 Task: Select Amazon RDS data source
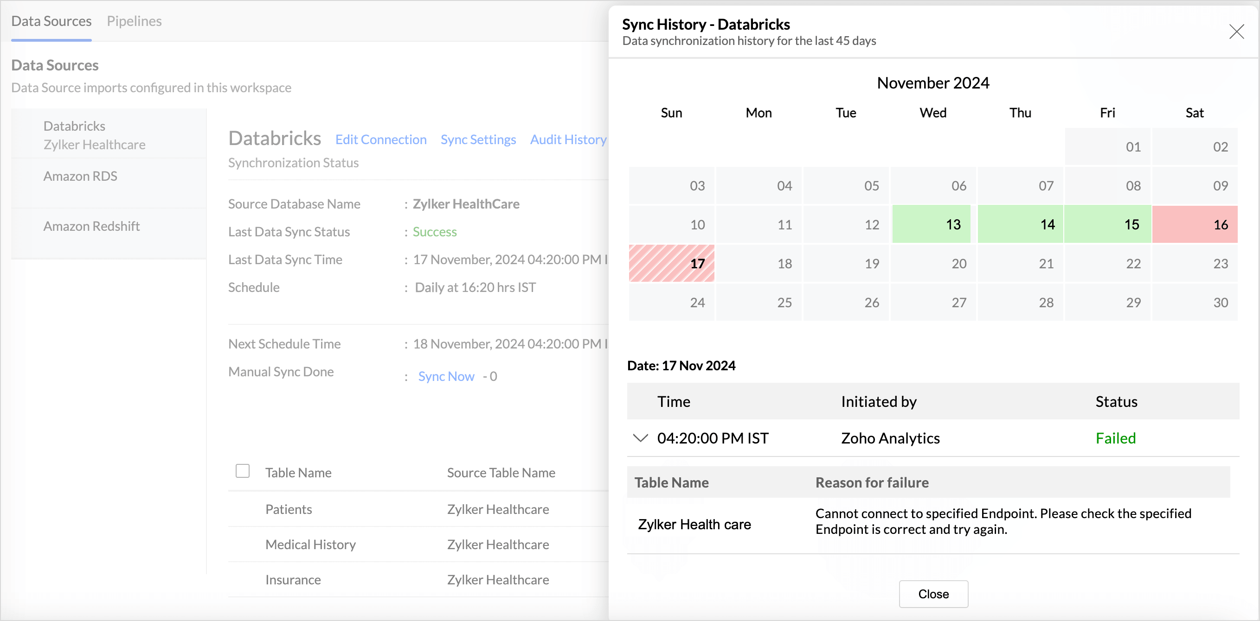click(x=80, y=176)
